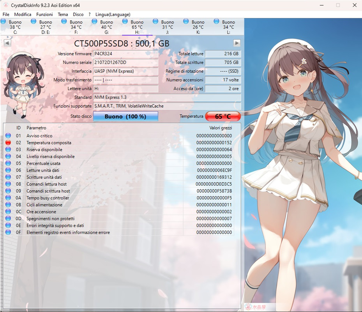The width and height of the screenshot is (362, 312).
Task: Click status icon for Spegnimenti non protetti
Action: (x=8, y=218)
